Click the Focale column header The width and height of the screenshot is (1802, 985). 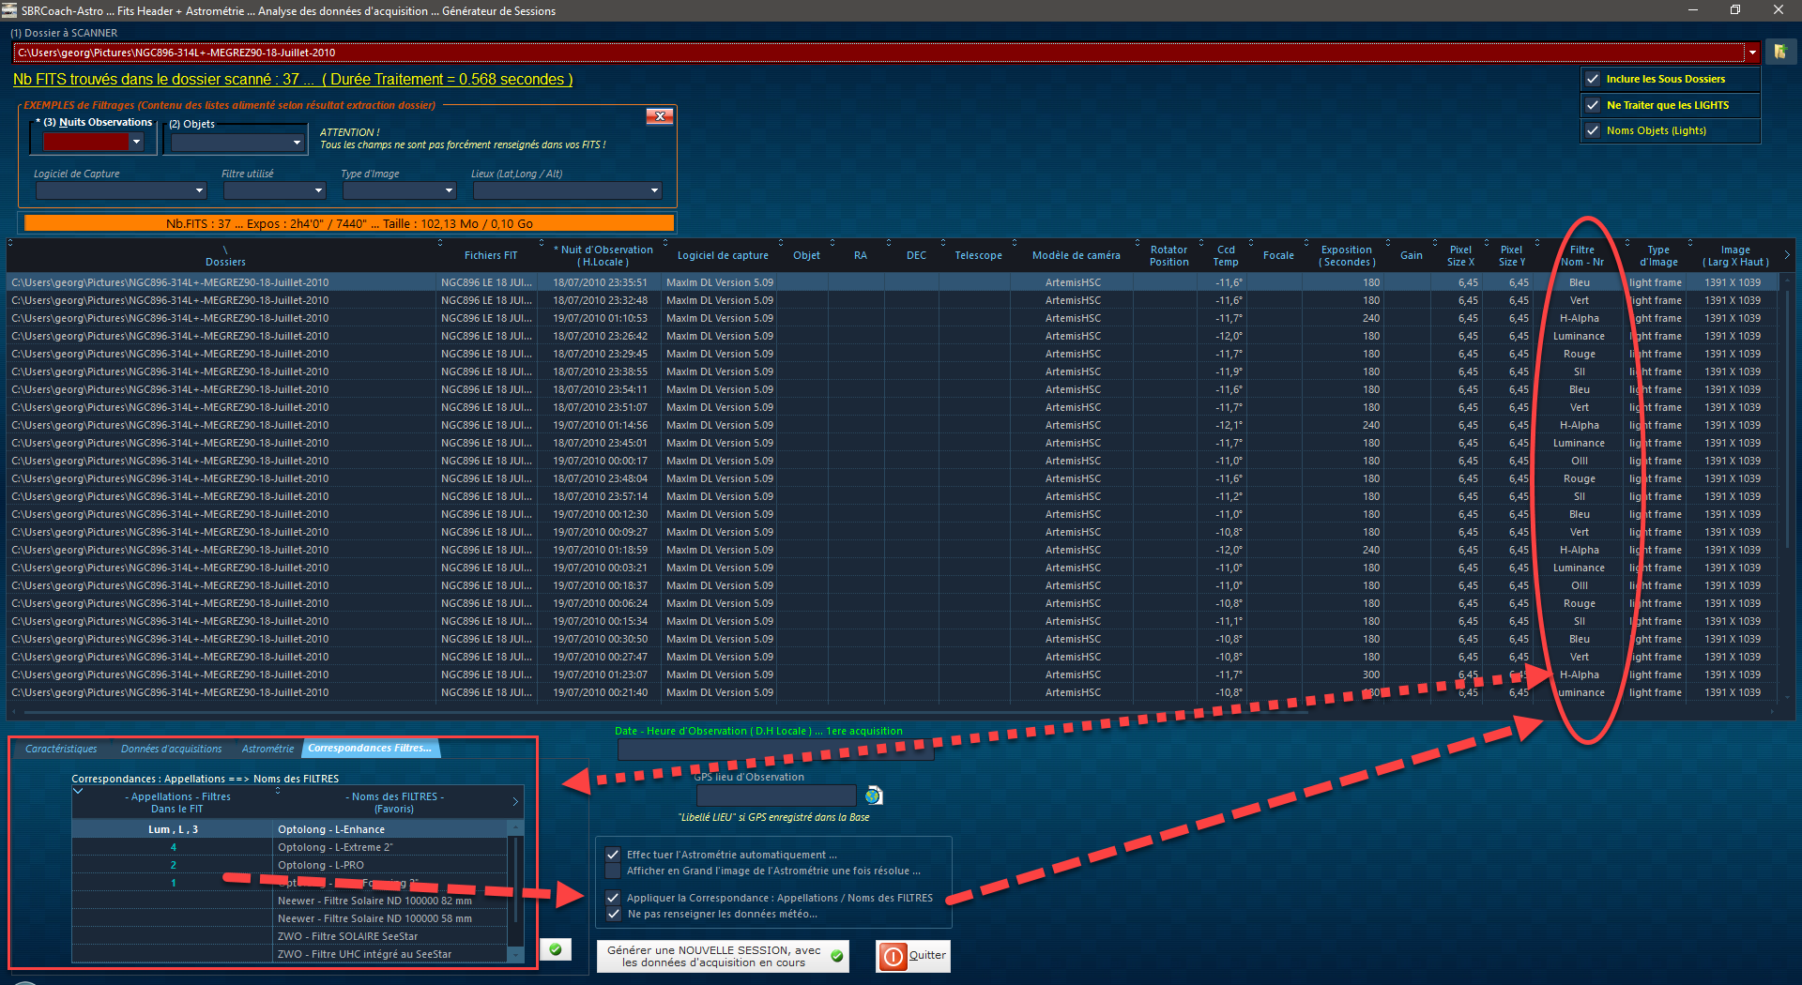pyautogui.click(x=1278, y=255)
